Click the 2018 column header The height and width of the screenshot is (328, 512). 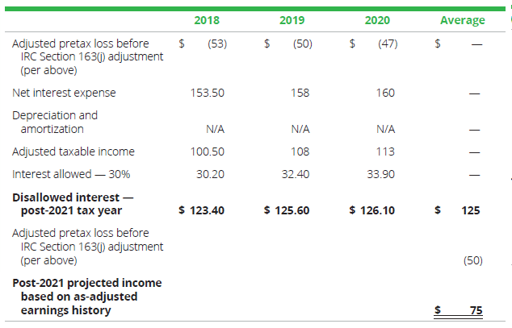pos(207,20)
